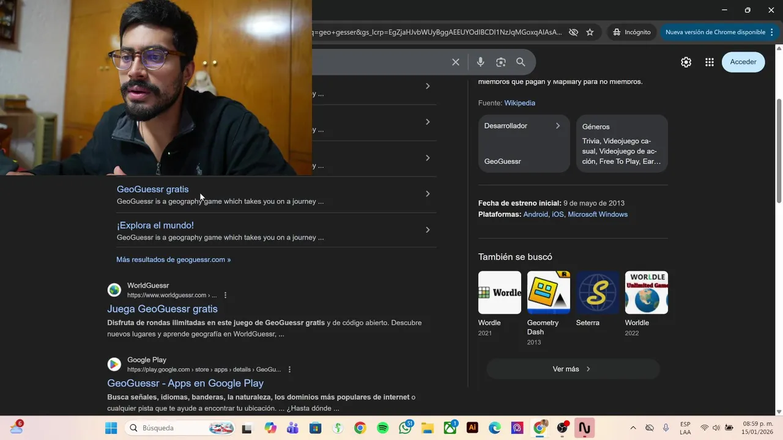Open the Geometry Dash thumbnail
The image size is (783, 440).
pos(549,293)
